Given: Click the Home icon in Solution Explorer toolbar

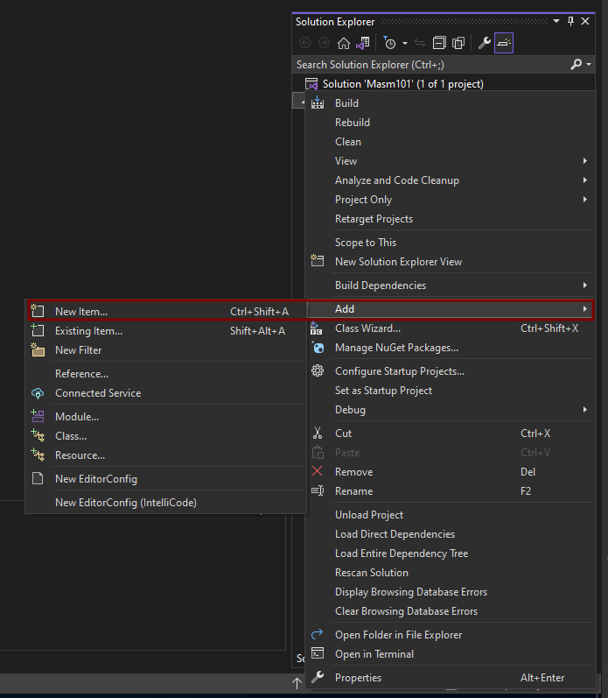Looking at the screenshot, I should (343, 43).
